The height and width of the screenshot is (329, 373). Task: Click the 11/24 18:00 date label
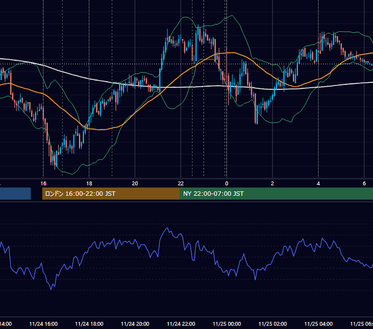[89, 324]
